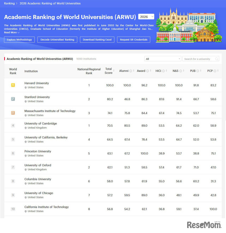
Task: Click the gold rank 1 badge
Action: pyautogui.click(x=13, y=85)
